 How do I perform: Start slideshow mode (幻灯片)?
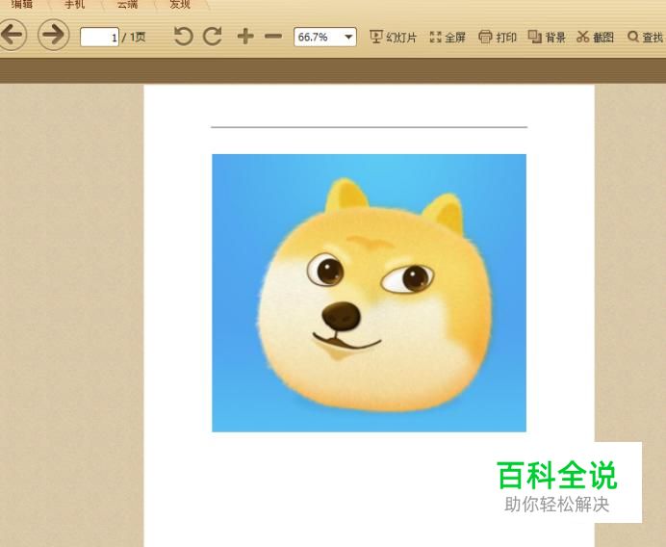click(393, 38)
